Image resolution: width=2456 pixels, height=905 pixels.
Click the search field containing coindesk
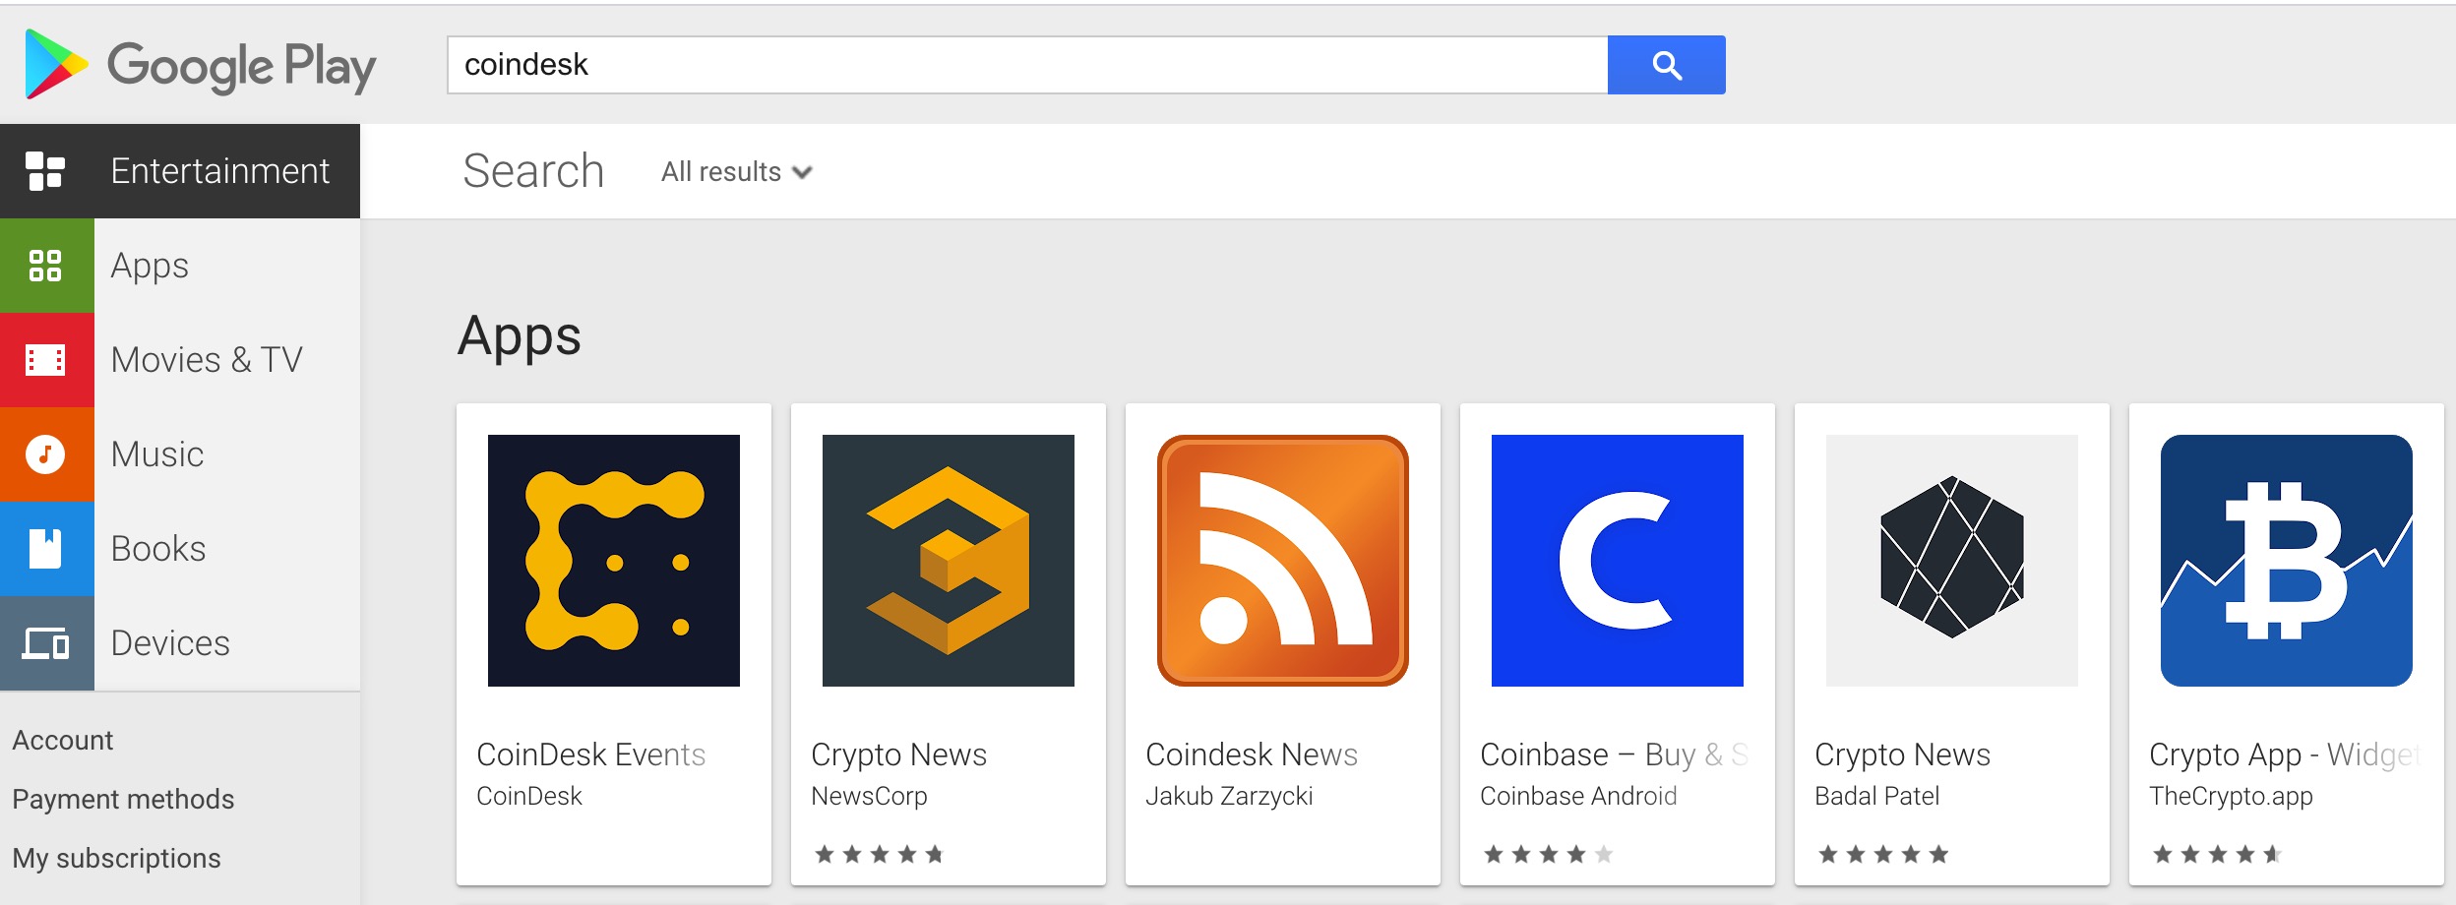pyautogui.click(x=1027, y=65)
